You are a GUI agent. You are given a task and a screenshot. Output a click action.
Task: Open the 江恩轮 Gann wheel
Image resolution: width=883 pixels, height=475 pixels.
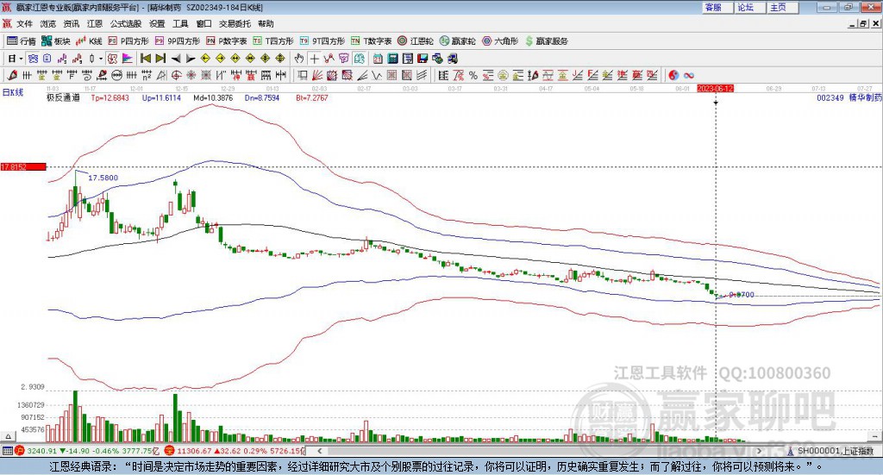pos(416,41)
